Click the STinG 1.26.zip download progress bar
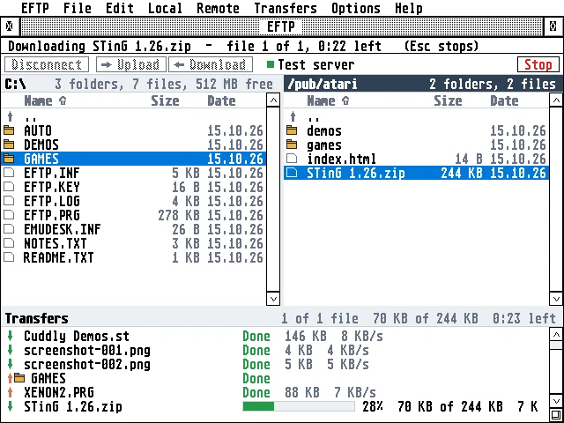 click(x=299, y=406)
